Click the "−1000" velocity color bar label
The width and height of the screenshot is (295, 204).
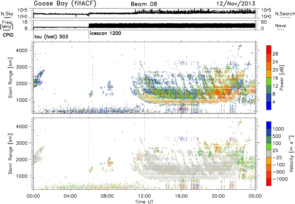pos(280,179)
